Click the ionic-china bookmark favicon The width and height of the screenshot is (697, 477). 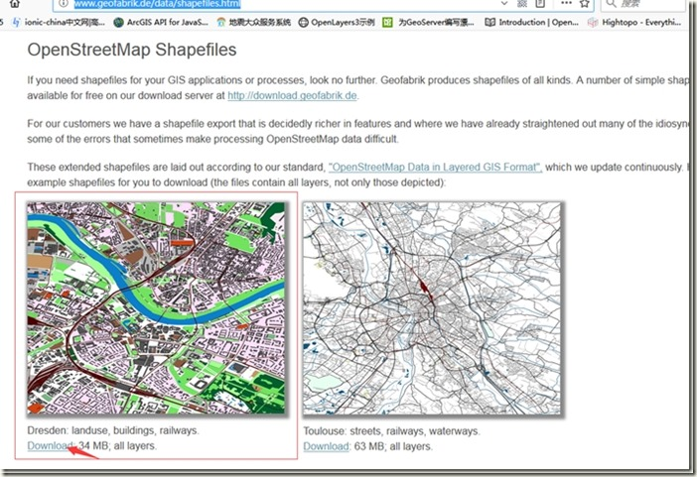pos(17,22)
